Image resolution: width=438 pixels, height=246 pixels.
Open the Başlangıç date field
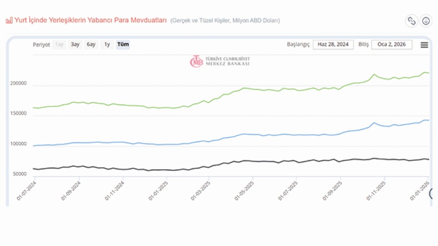333,44
